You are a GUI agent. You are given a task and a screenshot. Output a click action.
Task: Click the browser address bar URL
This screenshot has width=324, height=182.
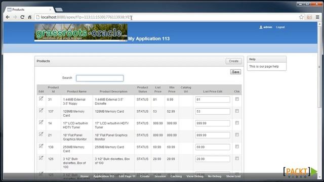tap(86, 17)
